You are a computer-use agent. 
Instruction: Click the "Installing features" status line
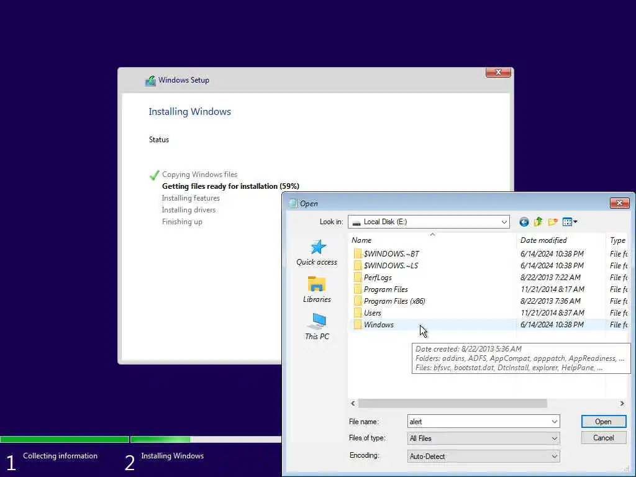coord(191,198)
